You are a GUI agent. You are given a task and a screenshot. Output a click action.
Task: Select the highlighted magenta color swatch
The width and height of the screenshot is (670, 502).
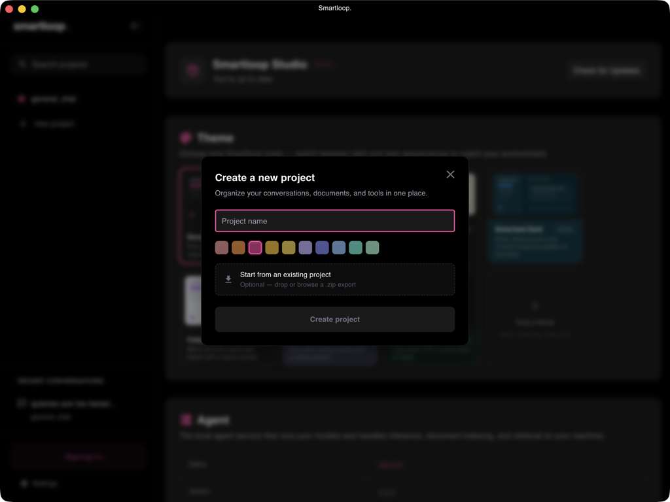pos(255,248)
